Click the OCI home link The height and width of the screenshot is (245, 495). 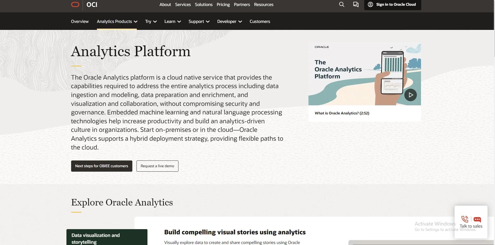tap(92, 4)
